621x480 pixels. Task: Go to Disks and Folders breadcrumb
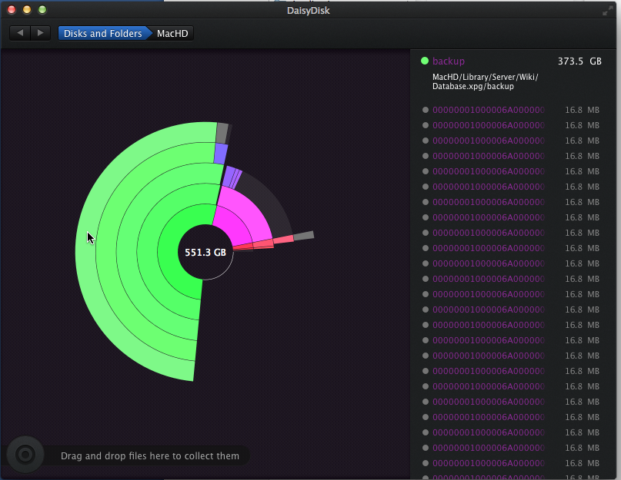point(102,33)
